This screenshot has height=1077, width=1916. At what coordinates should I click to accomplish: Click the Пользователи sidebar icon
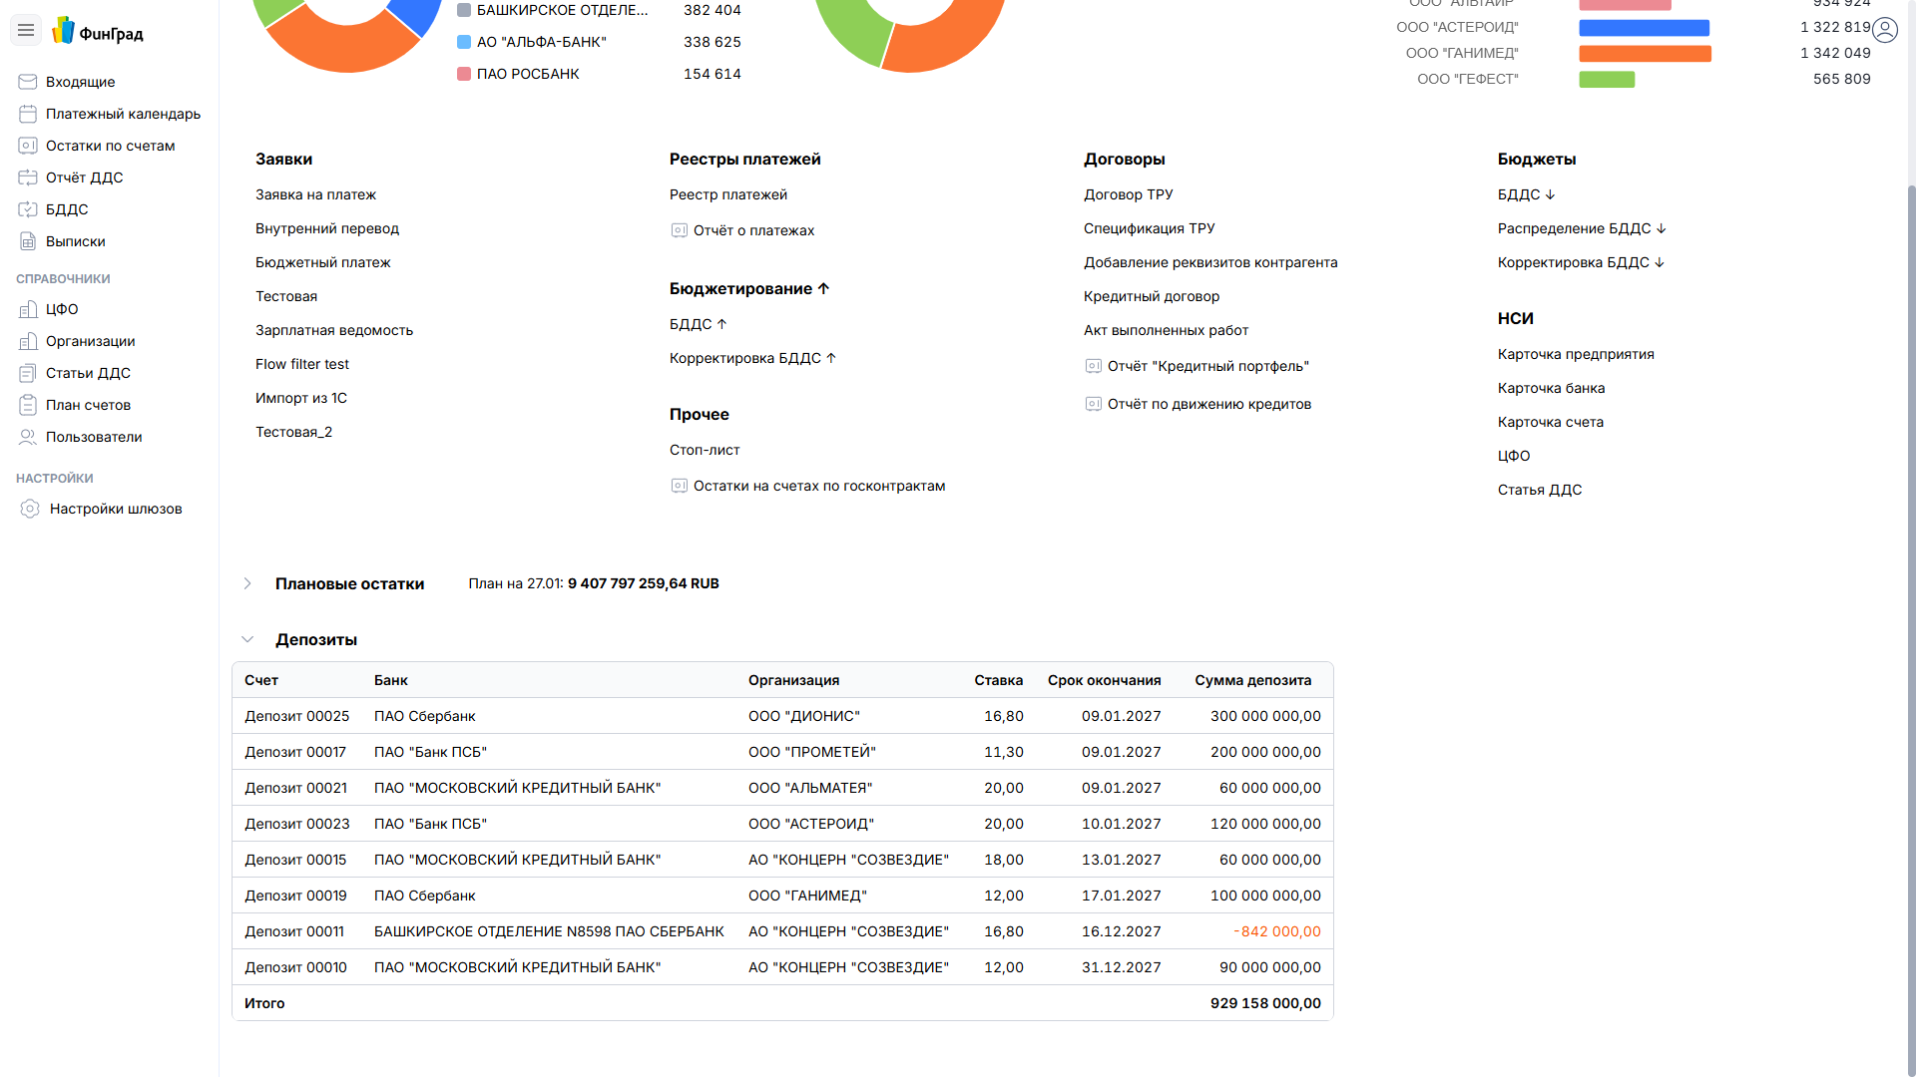28,437
